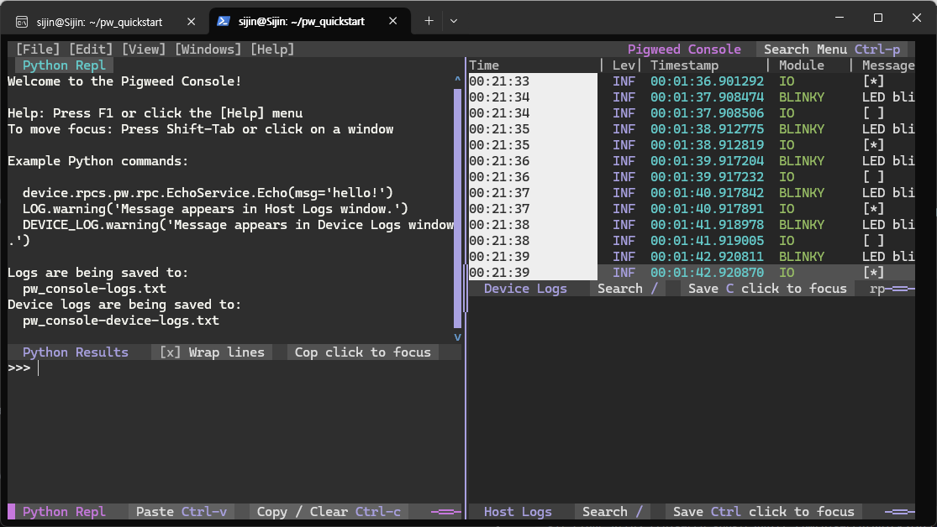
Task: Click the Device Logs pane title
Action: [525, 289]
